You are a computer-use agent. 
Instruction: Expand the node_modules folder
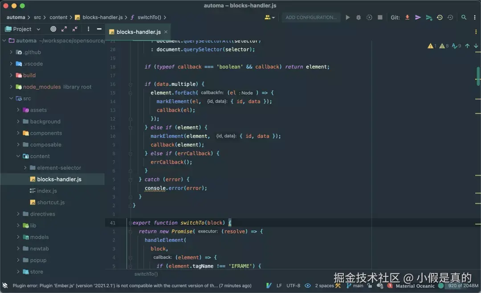click(x=11, y=87)
